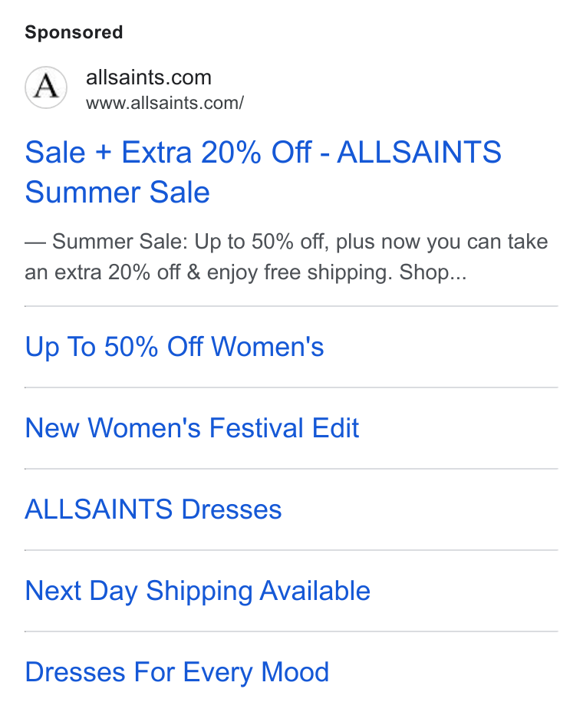The height and width of the screenshot is (712, 583).
Task: Click the truncated 'Shop...' text in the description
Action: point(433,272)
